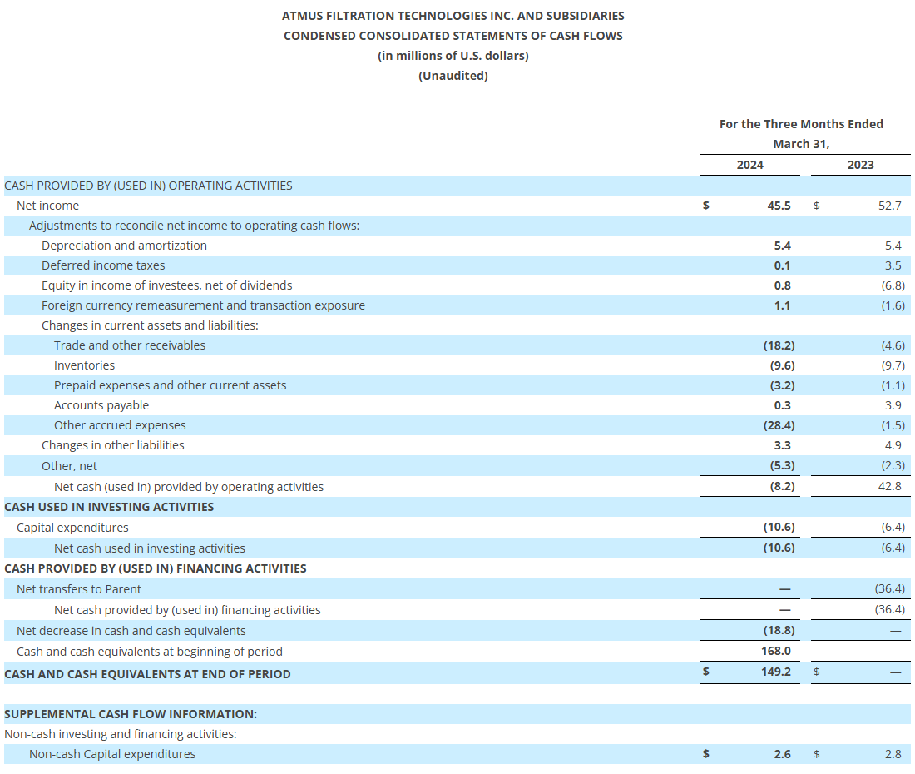Click 'Net cash (used in) provided by operating activities'
The width and height of the screenshot is (915, 774).
pyautogui.click(x=189, y=487)
